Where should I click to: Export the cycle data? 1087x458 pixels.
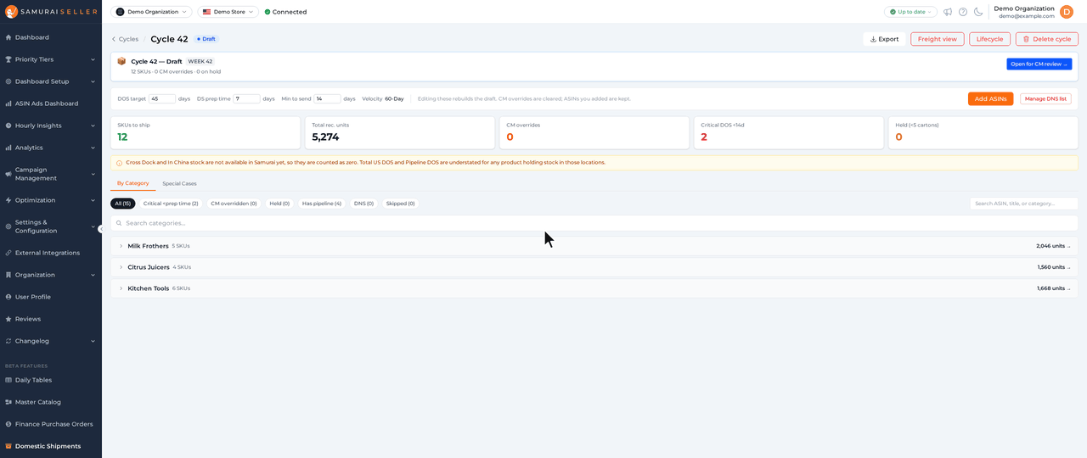point(884,39)
